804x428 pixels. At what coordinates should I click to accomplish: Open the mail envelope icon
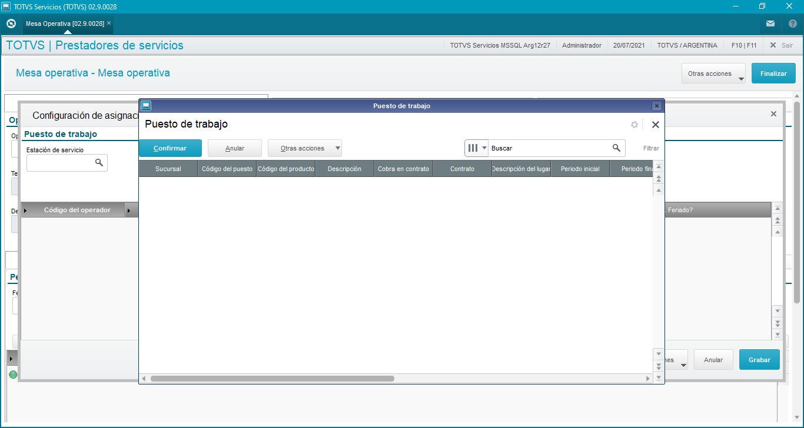tap(770, 24)
